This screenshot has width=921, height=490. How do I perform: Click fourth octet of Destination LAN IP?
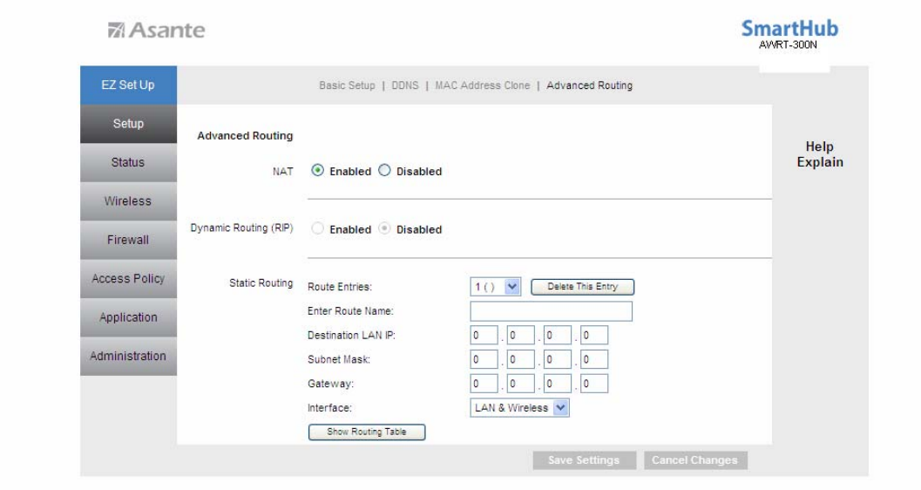click(x=594, y=336)
